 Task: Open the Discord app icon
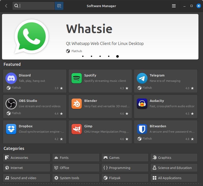(x=11, y=78)
